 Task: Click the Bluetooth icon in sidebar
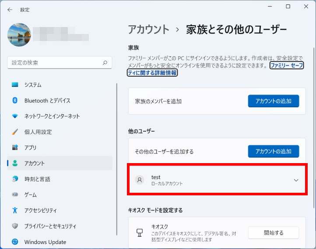pyautogui.click(x=15, y=100)
